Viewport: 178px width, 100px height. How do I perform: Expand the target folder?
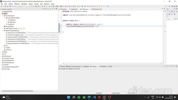(3, 48)
